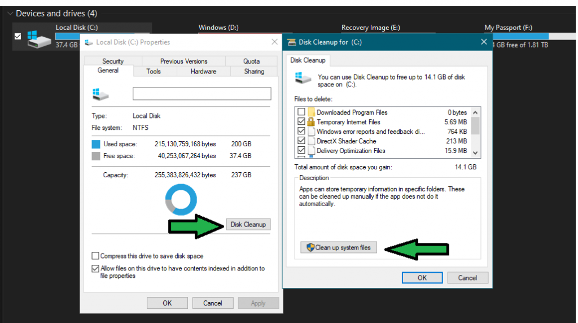578x323 pixels.
Task: Open the Hardware tab
Action: click(203, 72)
